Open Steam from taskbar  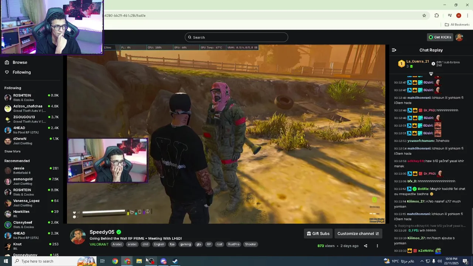[175, 261]
